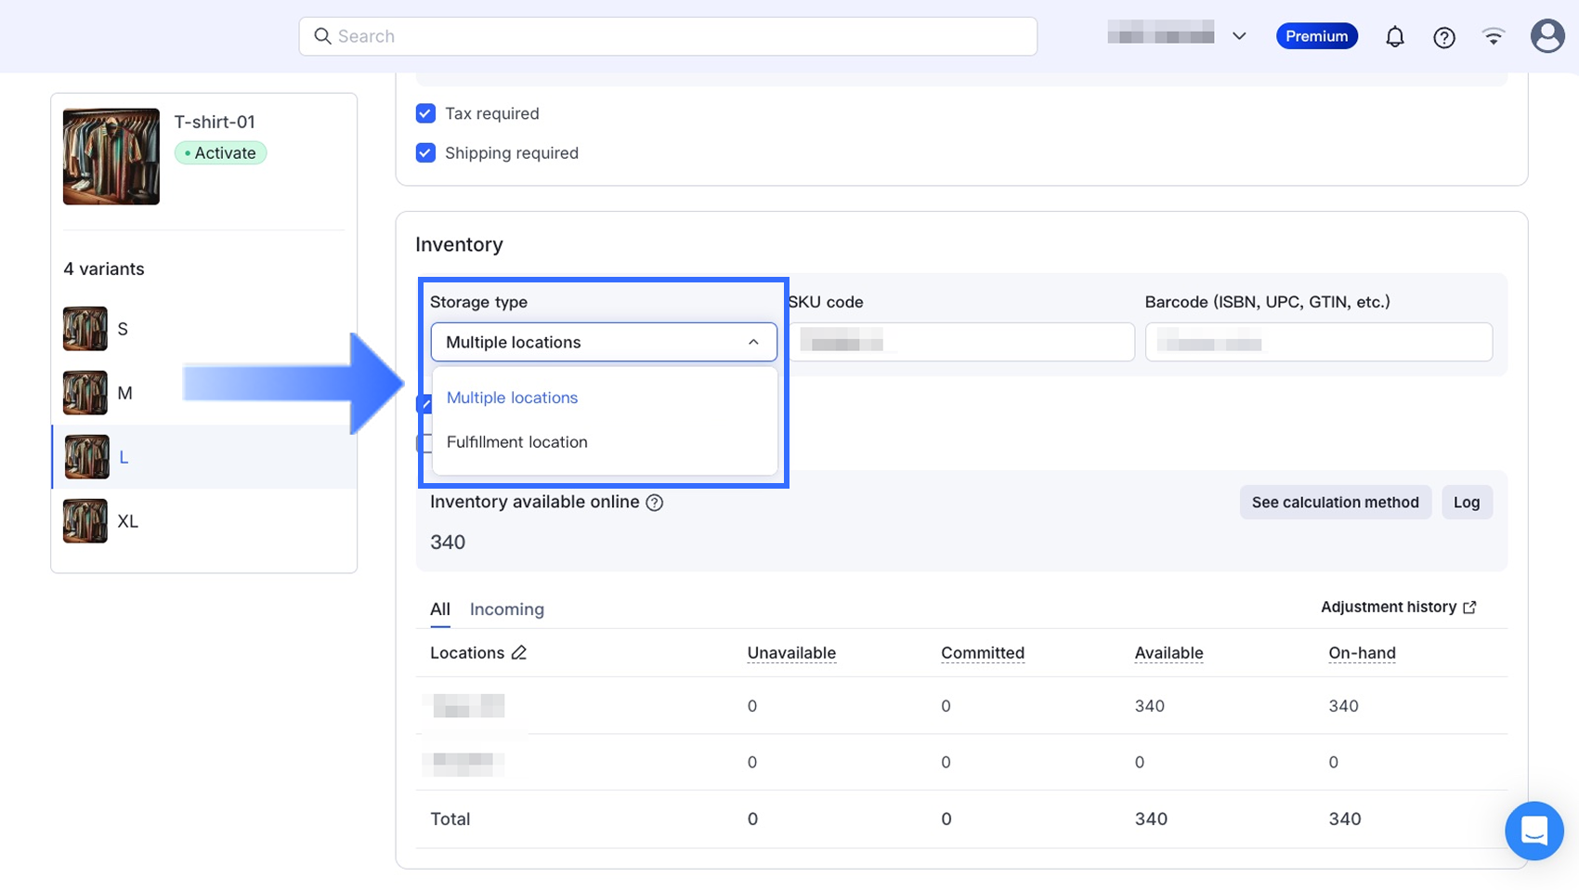The height and width of the screenshot is (890, 1579).
Task: Select the XL variant thumbnail
Action: coord(85,521)
